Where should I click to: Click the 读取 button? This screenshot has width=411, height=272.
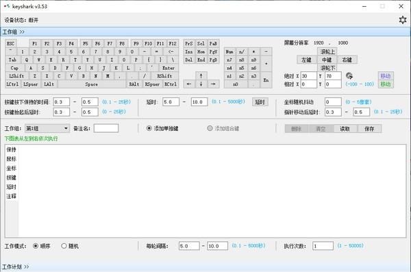pos(345,129)
